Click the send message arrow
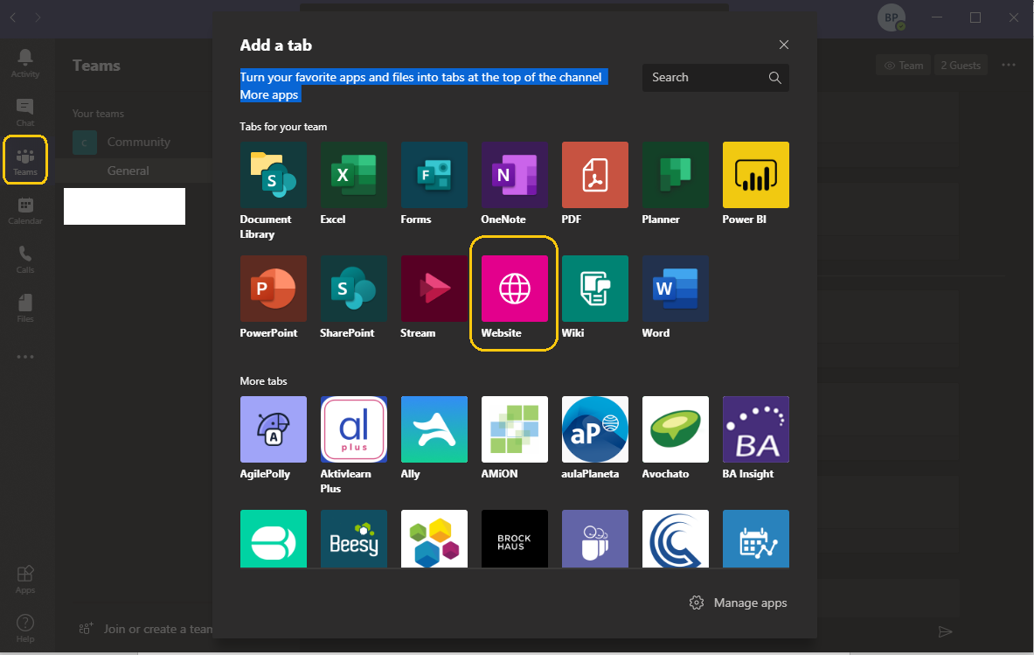The height and width of the screenshot is (655, 1034). (945, 632)
